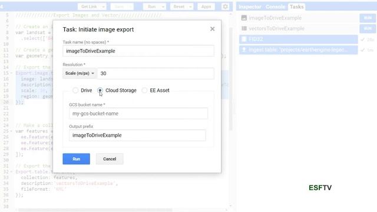
Task: Click the vectorsToDriveExample task name text
Action: (x=276, y=28)
